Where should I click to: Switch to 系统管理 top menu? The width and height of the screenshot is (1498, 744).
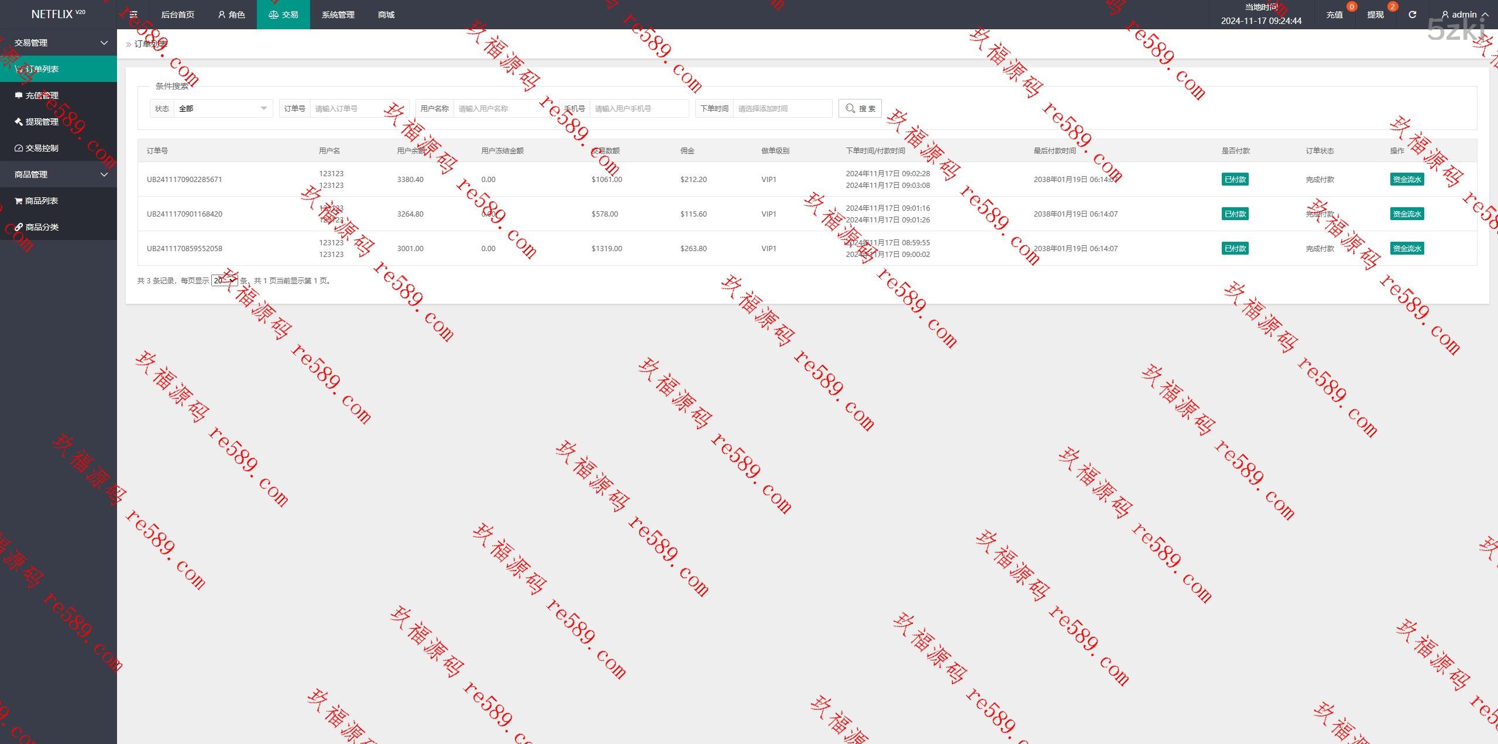[338, 15]
